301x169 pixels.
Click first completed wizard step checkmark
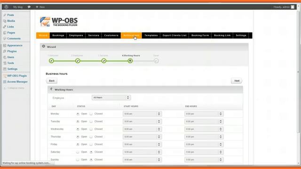[51, 61]
